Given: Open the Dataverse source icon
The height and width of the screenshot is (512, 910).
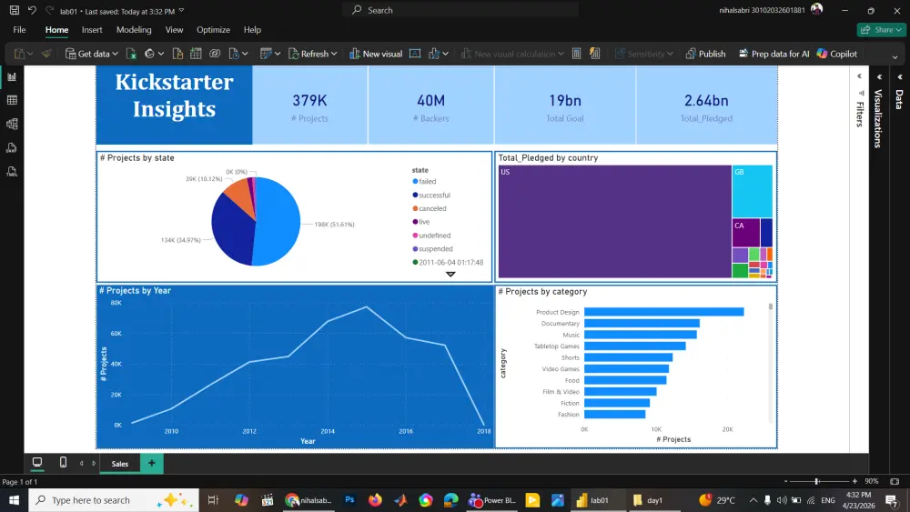Looking at the screenshot, I should (x=215, y=54).
